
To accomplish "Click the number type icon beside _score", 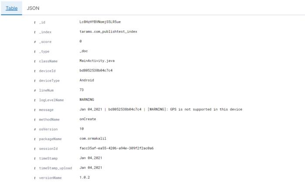I will click(x=34, y=42).
